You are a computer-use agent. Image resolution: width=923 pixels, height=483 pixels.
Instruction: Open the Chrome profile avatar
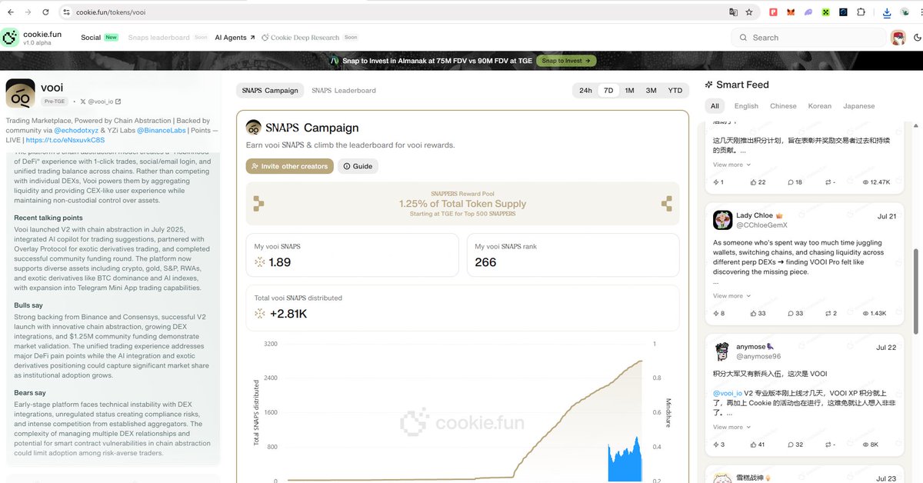[x=905, y=12]
